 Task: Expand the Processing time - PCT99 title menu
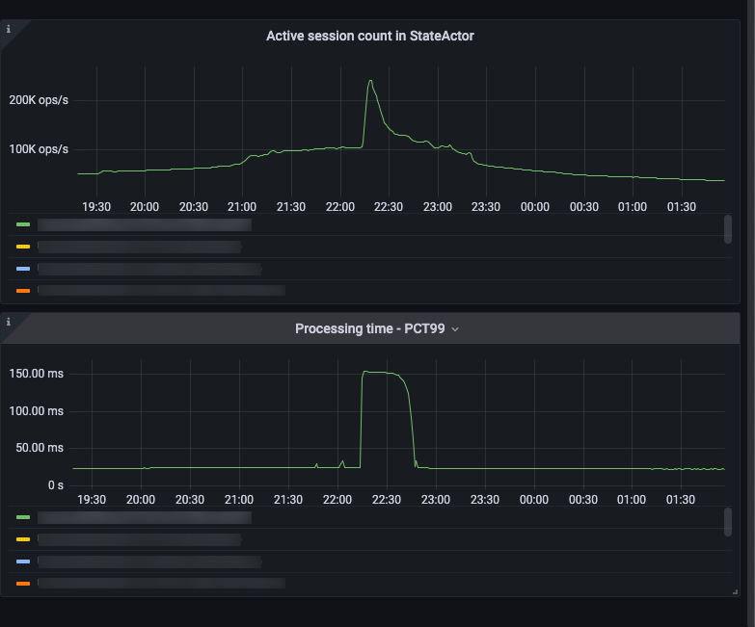click(369, 328)
